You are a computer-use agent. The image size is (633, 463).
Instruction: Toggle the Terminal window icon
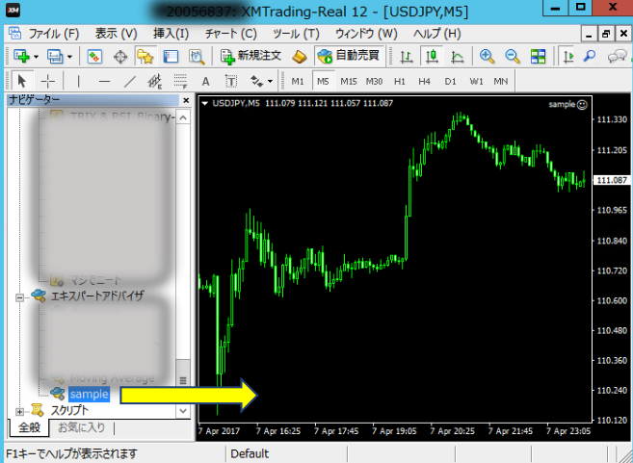[171, 57]
